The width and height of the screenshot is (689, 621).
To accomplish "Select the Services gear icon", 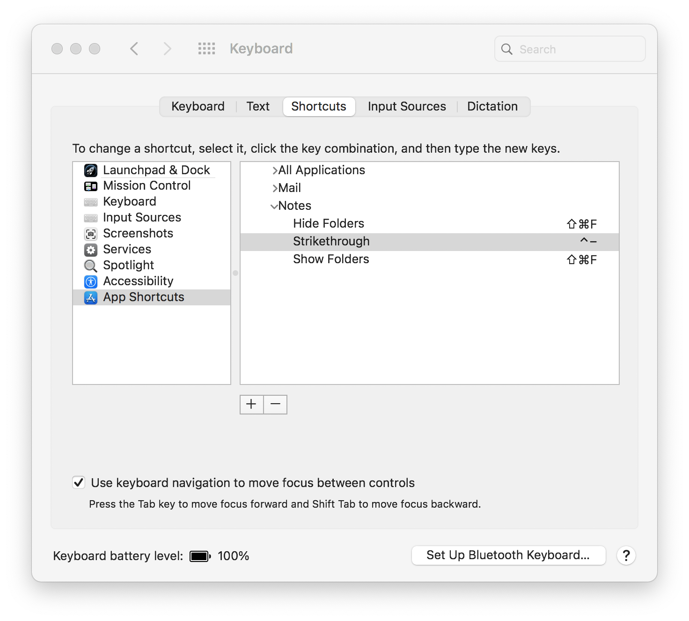I will pyautogui.click(x=91, y=250).
